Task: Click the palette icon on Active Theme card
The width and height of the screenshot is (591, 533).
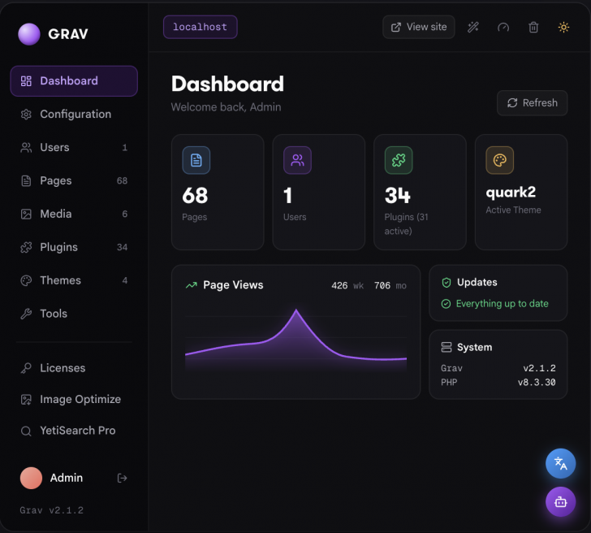Action: click(500, 160)
